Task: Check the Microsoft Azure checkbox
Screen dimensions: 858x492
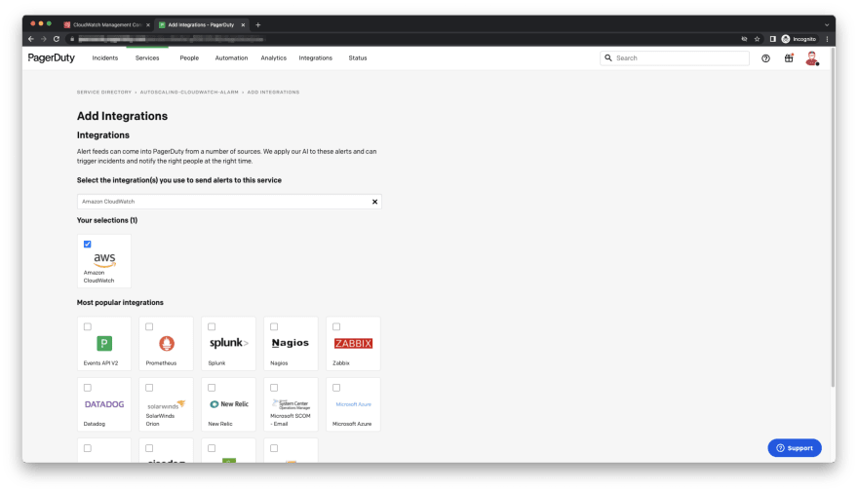Action: click(336, 388)
